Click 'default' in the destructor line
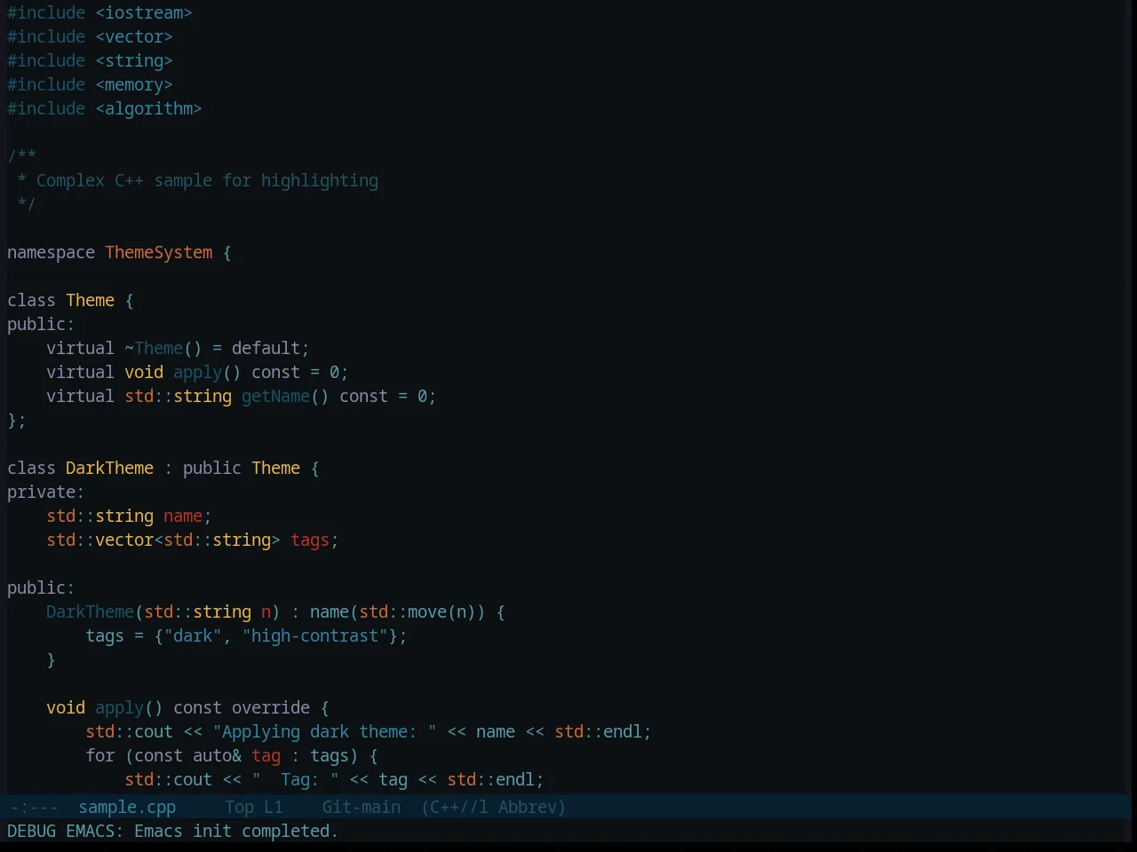 pyautogui.click(x=266, y=348)
